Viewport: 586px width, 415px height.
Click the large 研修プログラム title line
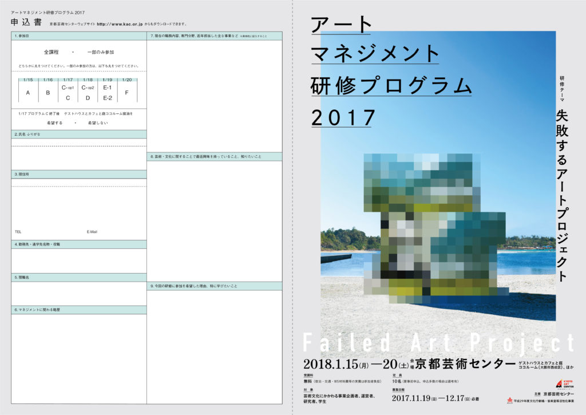pos(391,86)
